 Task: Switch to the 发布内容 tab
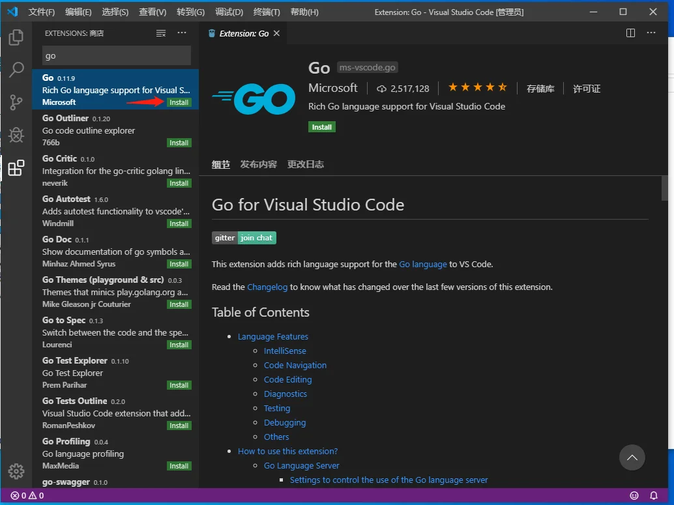click(x=258, y=165)
